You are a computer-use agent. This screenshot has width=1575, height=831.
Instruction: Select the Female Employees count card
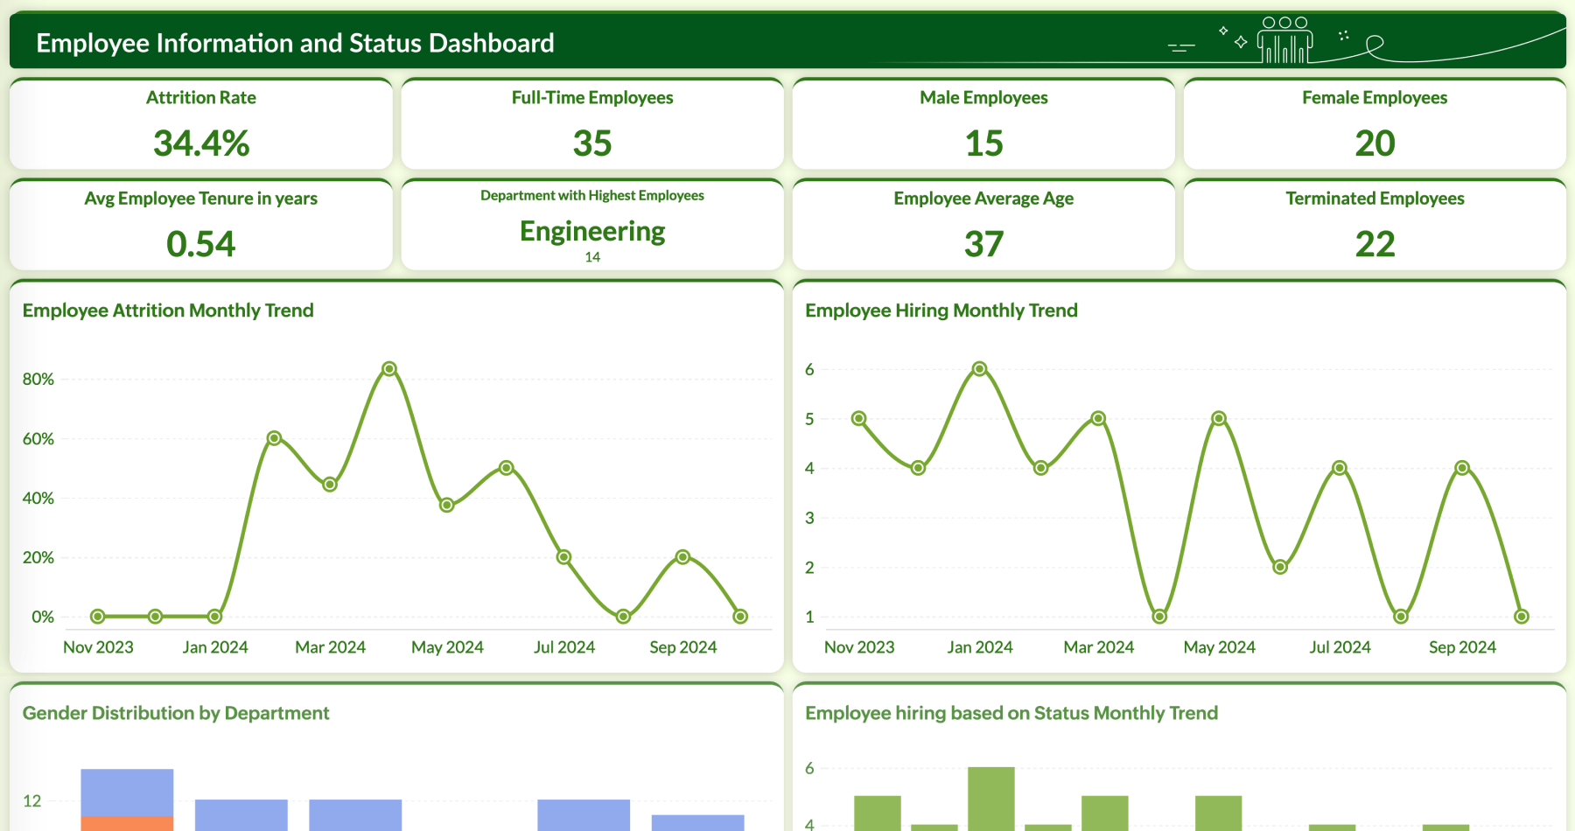[x=1375, y=124]
